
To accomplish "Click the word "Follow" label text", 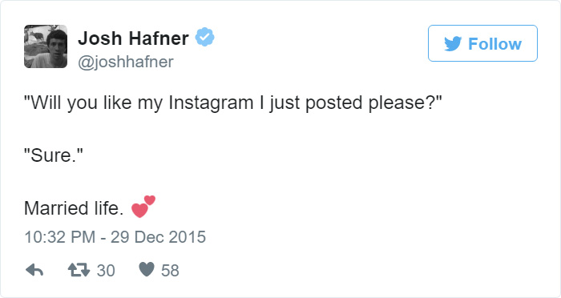I will pos(494,43).
